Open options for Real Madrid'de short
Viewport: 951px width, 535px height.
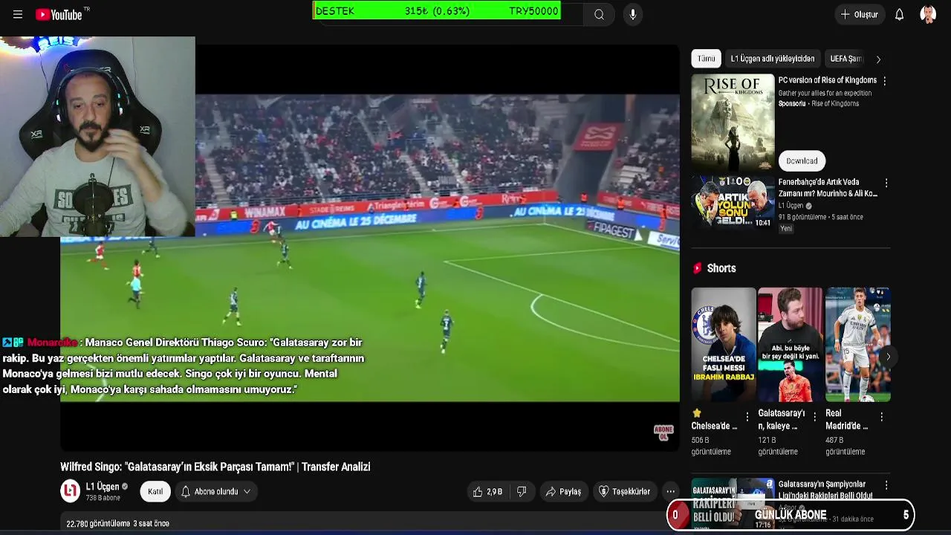(x=881, y=417)
